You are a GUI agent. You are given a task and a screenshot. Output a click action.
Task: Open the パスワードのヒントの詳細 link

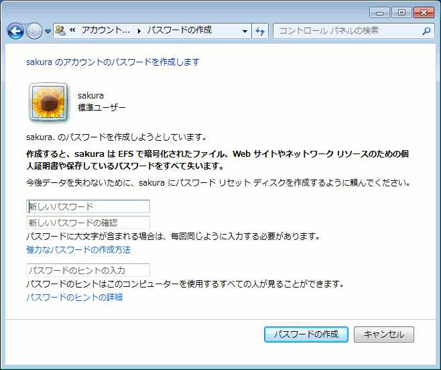click(x=74, y=297)
